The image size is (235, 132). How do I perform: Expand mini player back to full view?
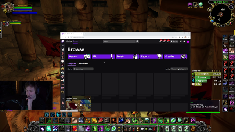76,105
